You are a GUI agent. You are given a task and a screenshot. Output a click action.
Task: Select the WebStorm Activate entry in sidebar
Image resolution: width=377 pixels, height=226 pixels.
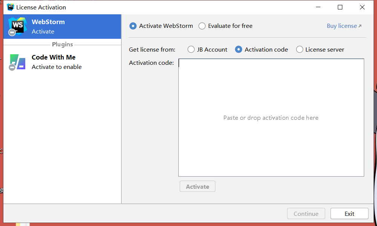tap(62, 26)
